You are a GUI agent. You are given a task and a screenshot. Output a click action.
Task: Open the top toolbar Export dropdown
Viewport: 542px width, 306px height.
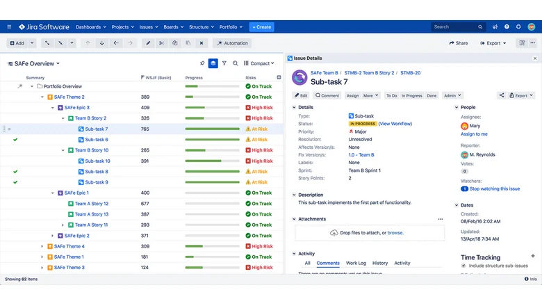[x=493, y=43]
